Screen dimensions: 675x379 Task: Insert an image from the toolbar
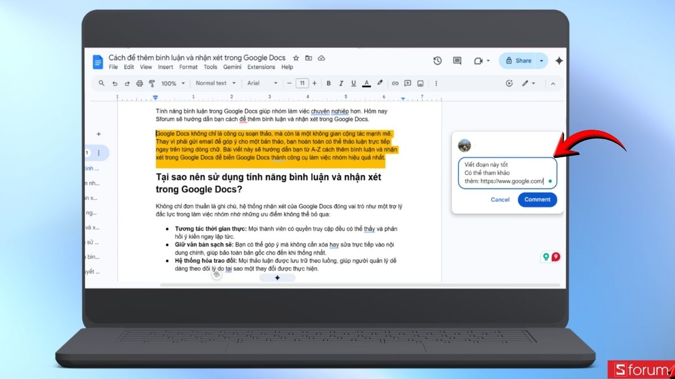(x=420, y=83)
